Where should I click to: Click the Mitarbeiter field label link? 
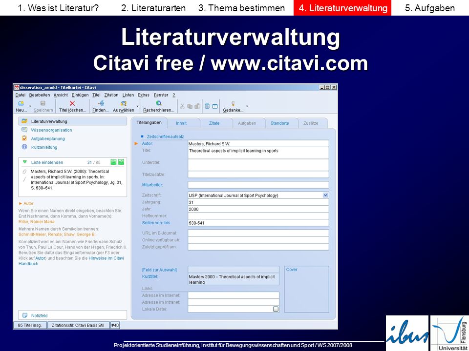click(152, 185)
